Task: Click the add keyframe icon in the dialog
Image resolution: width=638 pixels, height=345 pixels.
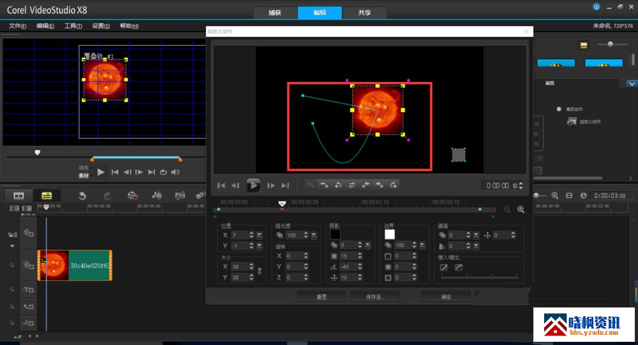Action: pyautogui.click(x=311, y=185)
